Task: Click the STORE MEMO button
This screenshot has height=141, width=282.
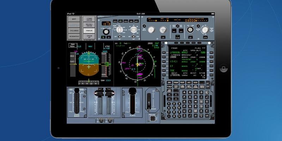Action: pyautogui.click(x=89, y=19)
